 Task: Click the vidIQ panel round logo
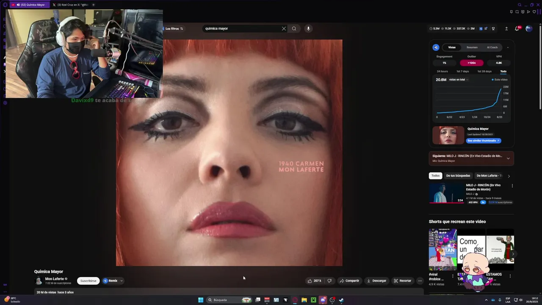coord(436,47)
